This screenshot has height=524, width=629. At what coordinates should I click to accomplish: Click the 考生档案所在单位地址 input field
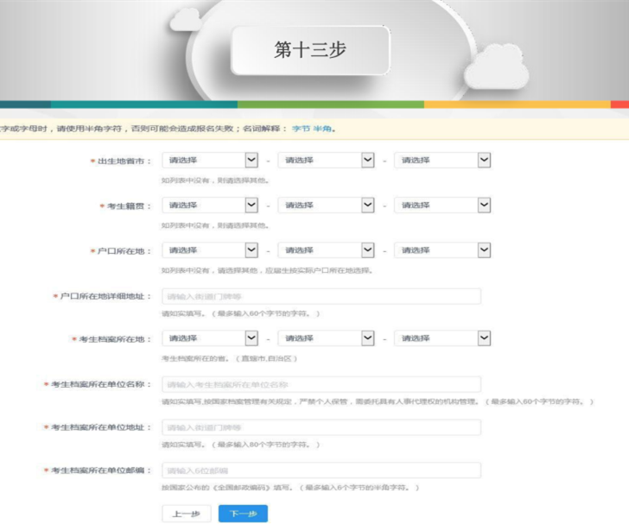[x=321, y=427]
